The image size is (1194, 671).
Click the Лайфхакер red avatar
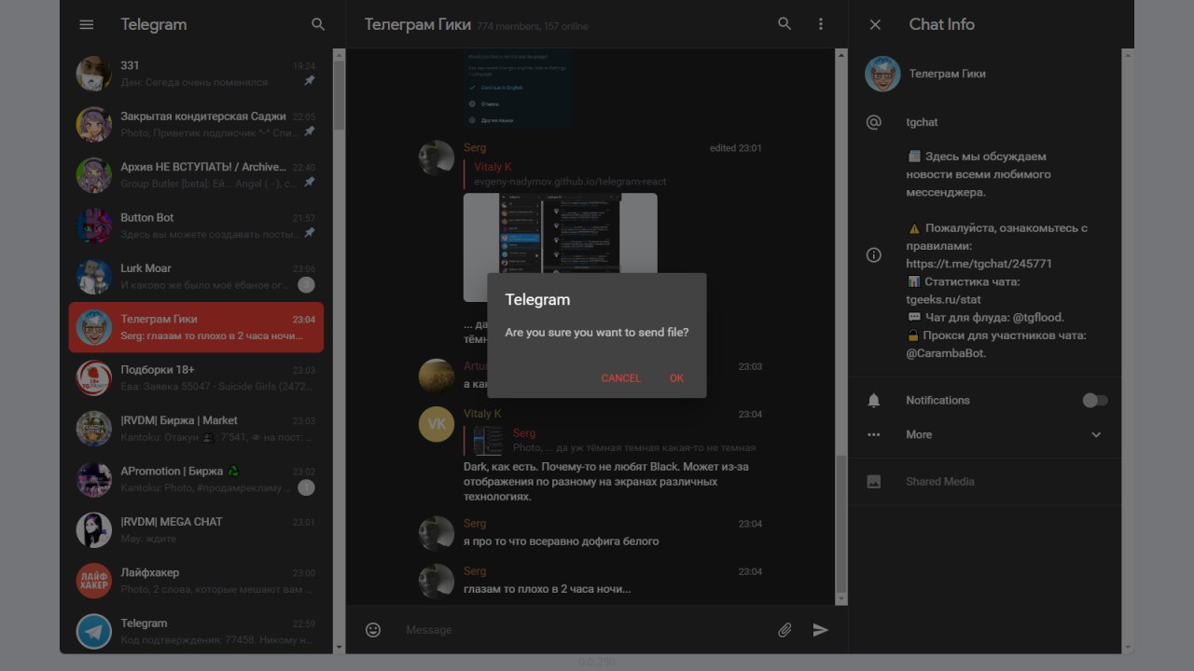click(x=94, y=581)
